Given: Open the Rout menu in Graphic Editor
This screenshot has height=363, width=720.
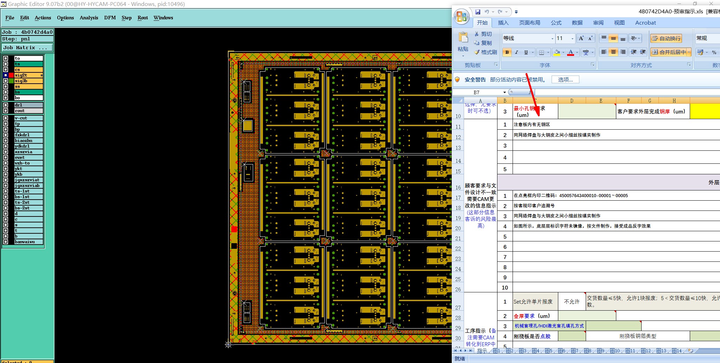Looking at the screenshot, I should tap(143, 18).
